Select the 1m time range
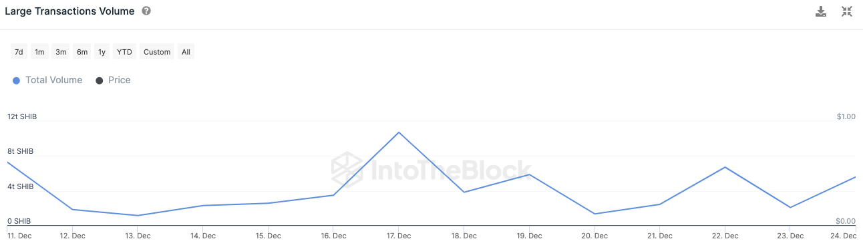 point(39,52)
